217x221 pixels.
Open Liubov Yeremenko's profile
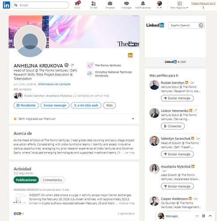[175, 110]
